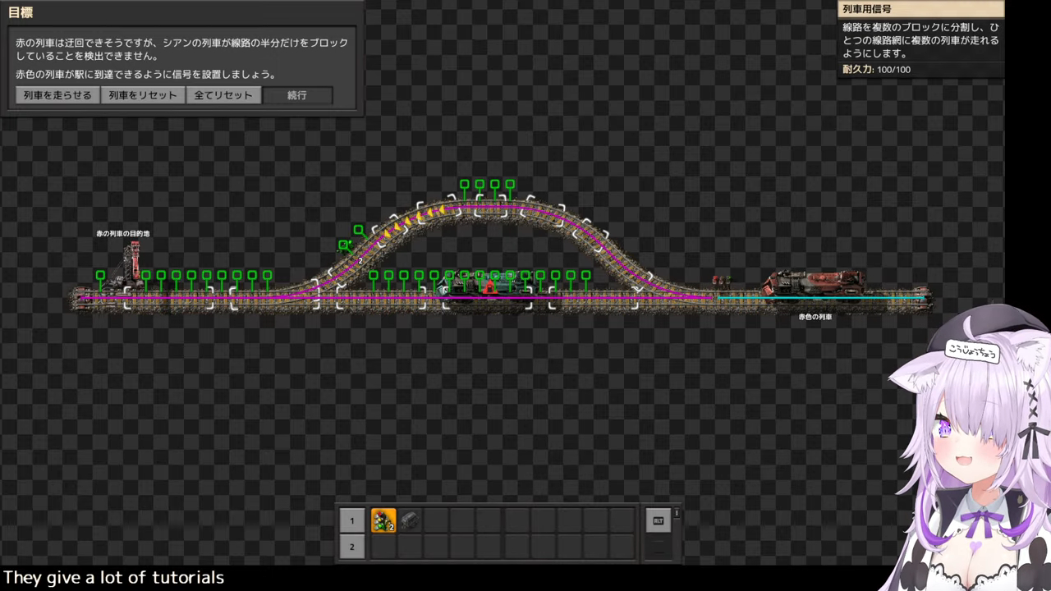Click the 列車をリセット button
The width and height of the screenshot is (1051, 591).
pos(143,95)
